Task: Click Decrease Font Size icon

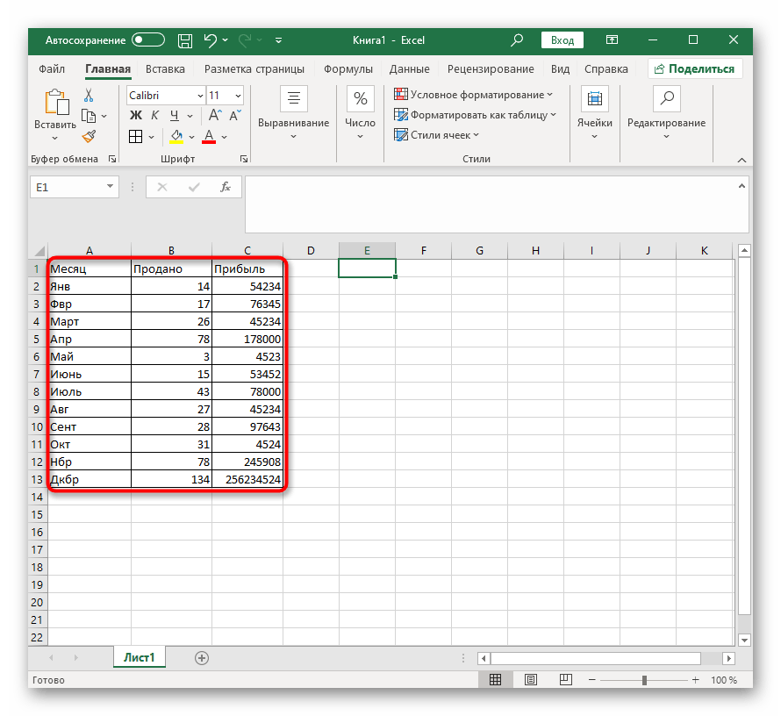Action: pyautogui.click(x=235, y=116)
